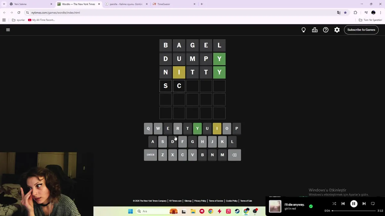Viewport: 385px width, 216px height.
Task: Click the album art thumbnail
Action: pyautogui.click(x=275, y=206)
